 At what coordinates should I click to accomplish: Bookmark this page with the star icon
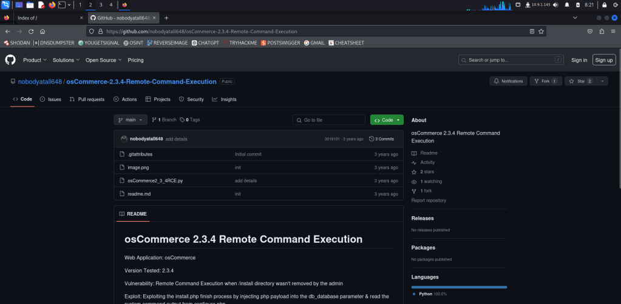(x=541, y=31)
